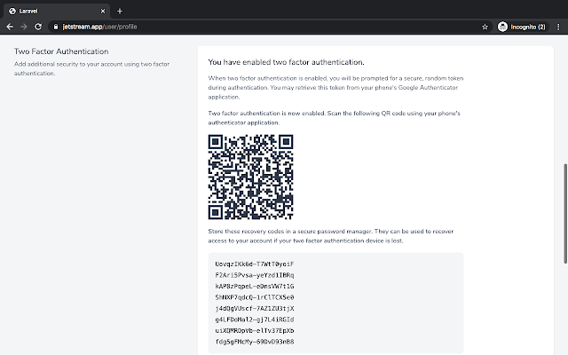Image resolution: width=568 pixels, height=355 pixels.
Task: Click the 'Store these recovery codes' paragraph
Action: click(331, 236)
